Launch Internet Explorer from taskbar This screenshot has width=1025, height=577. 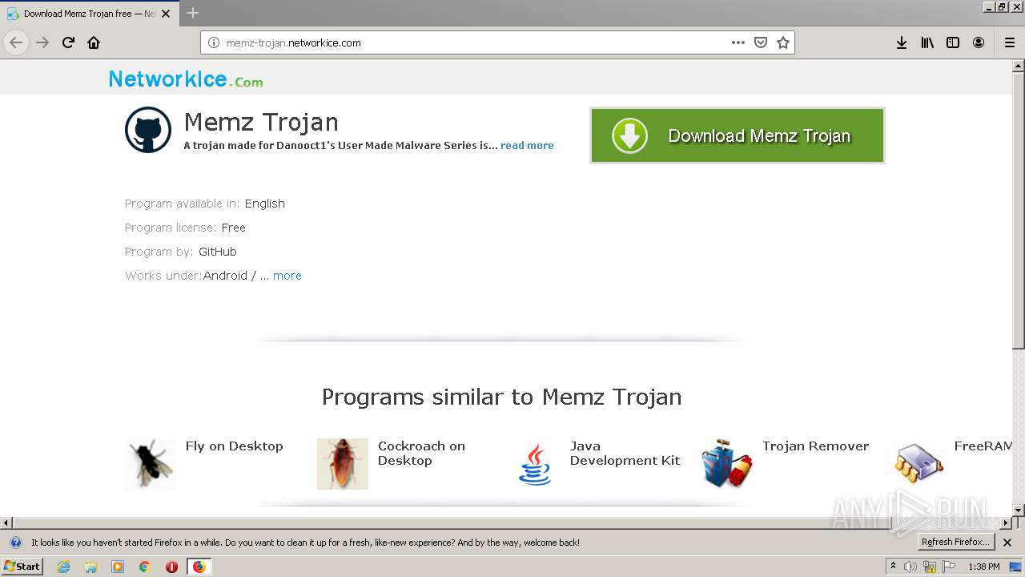pos(63,567)
